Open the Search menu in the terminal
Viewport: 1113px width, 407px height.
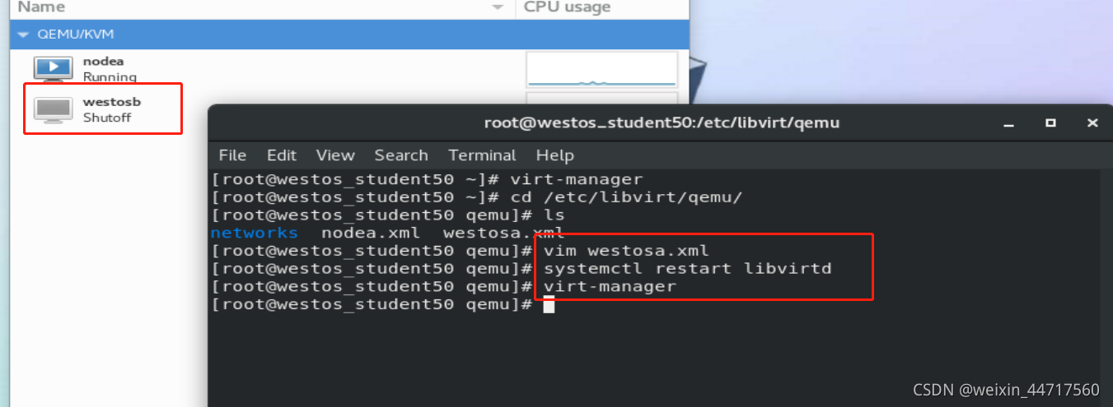tap(401, 155)
